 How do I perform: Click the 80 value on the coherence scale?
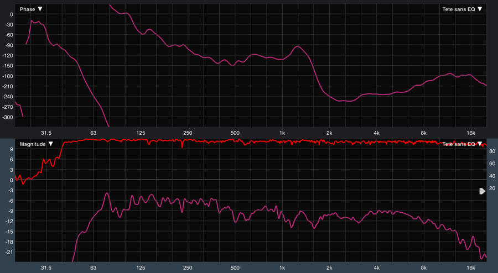pyautogui.click(x=492, y=151)
